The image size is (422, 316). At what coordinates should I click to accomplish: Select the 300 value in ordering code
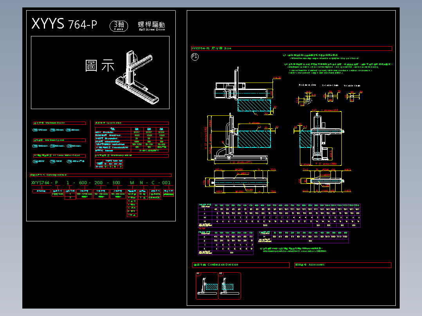pyautogui.click(x=116, y=183)
